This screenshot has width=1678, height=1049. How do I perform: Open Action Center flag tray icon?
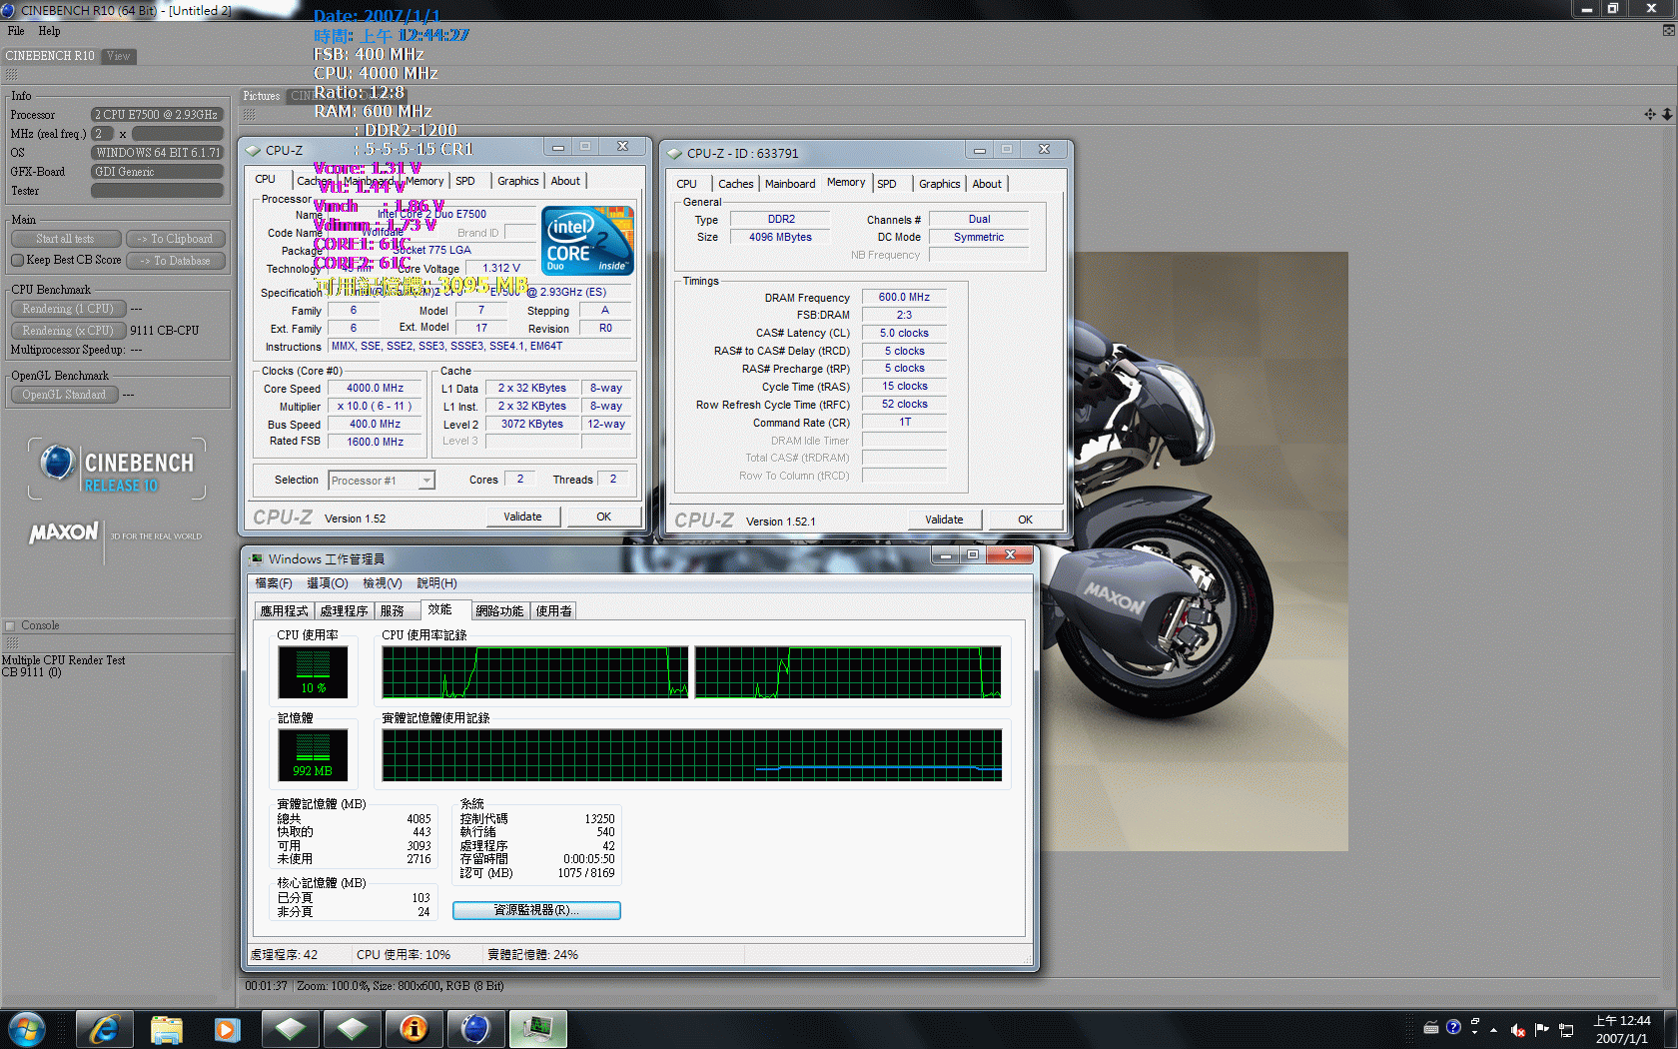point(1541,1029)
